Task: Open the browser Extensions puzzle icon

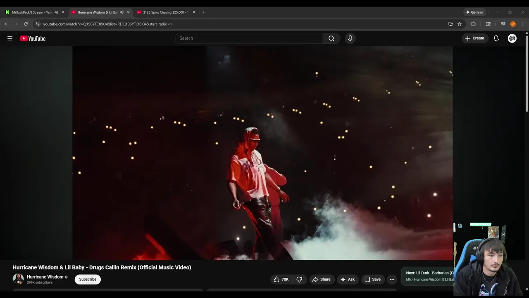Action: pos(474,24)
